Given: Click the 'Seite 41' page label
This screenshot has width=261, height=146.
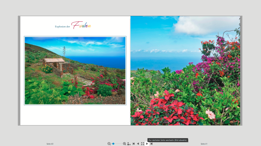Looking at the screenshot, I should pos(204,144).
